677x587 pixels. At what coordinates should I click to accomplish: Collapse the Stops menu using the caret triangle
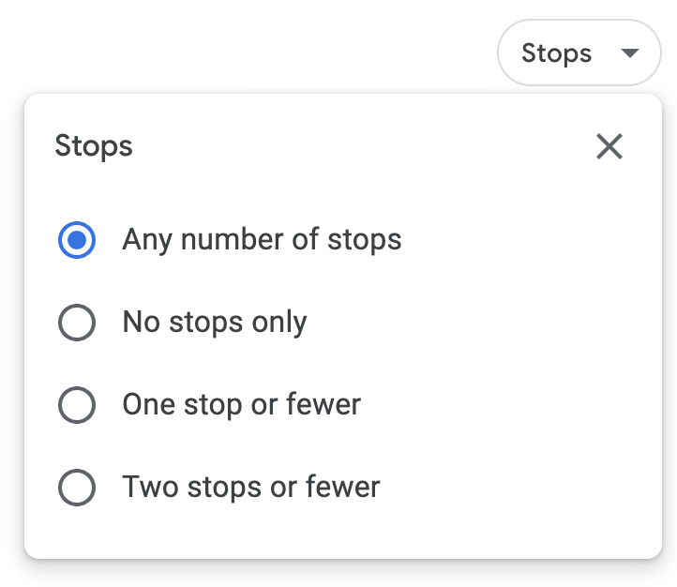tap(628, 53)
